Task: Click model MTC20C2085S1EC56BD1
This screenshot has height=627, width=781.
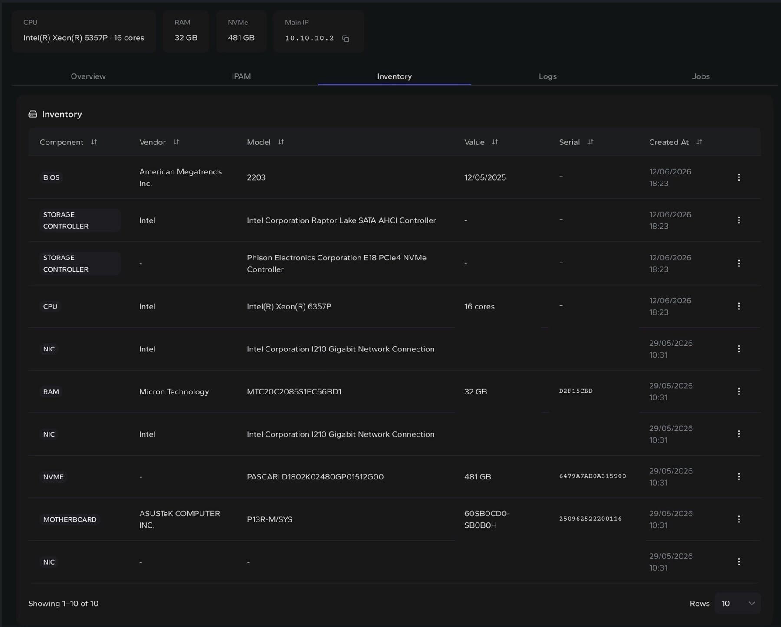Action: coord(294,391)
